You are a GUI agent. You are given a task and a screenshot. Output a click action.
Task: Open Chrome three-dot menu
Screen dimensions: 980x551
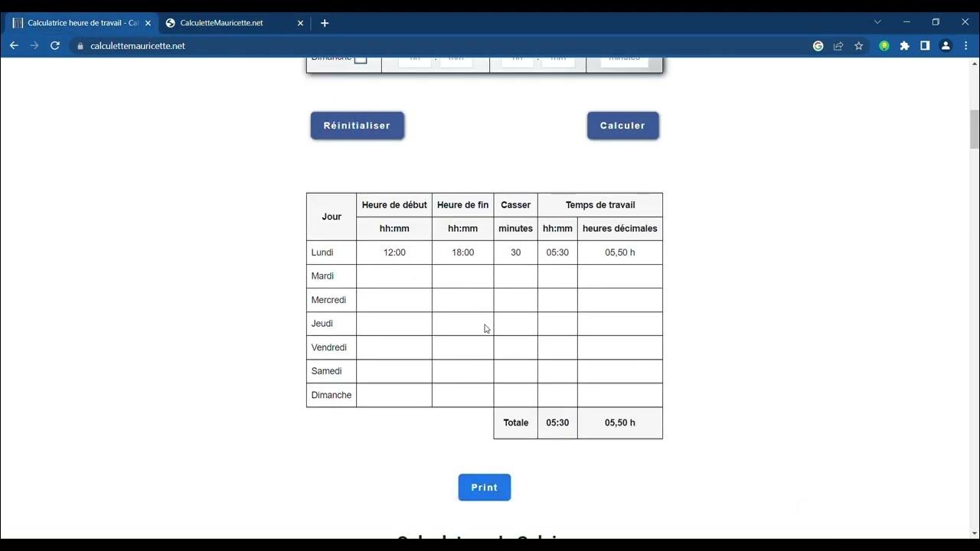(x=966, y=46)
